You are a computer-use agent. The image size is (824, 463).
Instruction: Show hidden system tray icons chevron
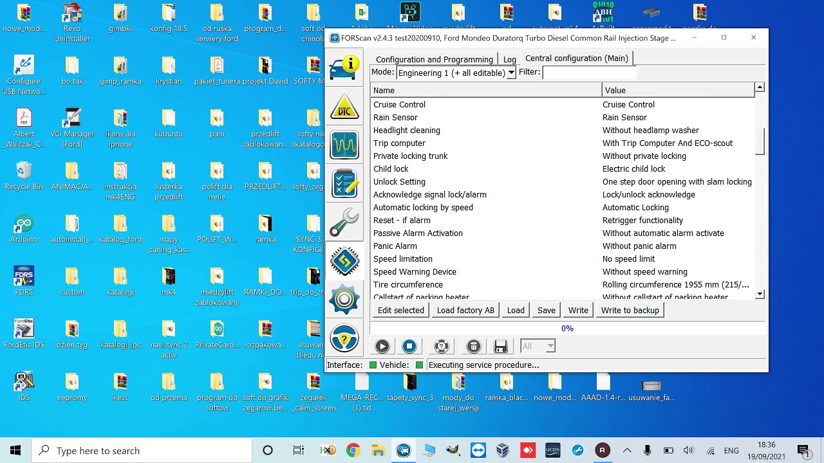coord(627,450)
